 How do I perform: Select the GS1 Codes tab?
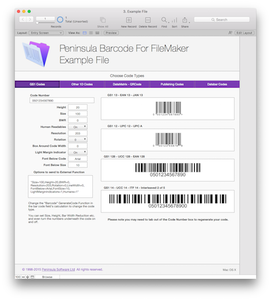[x=37, y=84]
